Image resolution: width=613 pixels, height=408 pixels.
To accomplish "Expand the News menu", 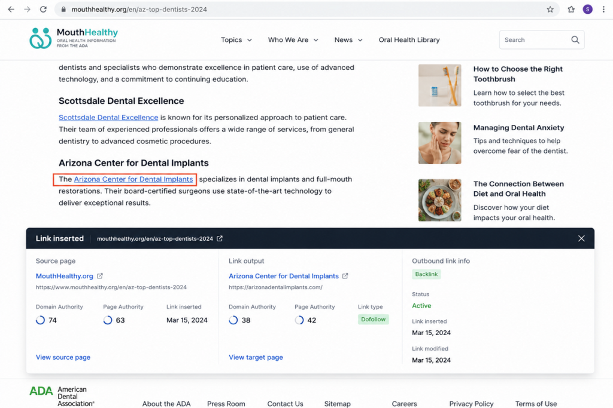I will click(x=348, y=40).
